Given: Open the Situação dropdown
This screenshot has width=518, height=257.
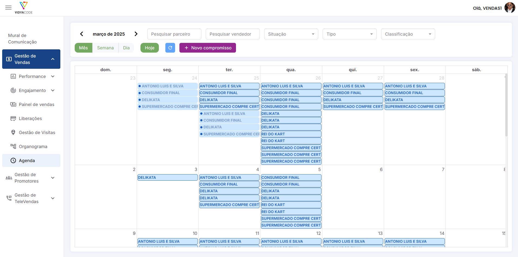Looking at the screenshot, I should tap(291, 34).
